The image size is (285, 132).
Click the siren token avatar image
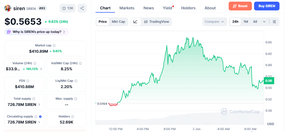point(8,8)
